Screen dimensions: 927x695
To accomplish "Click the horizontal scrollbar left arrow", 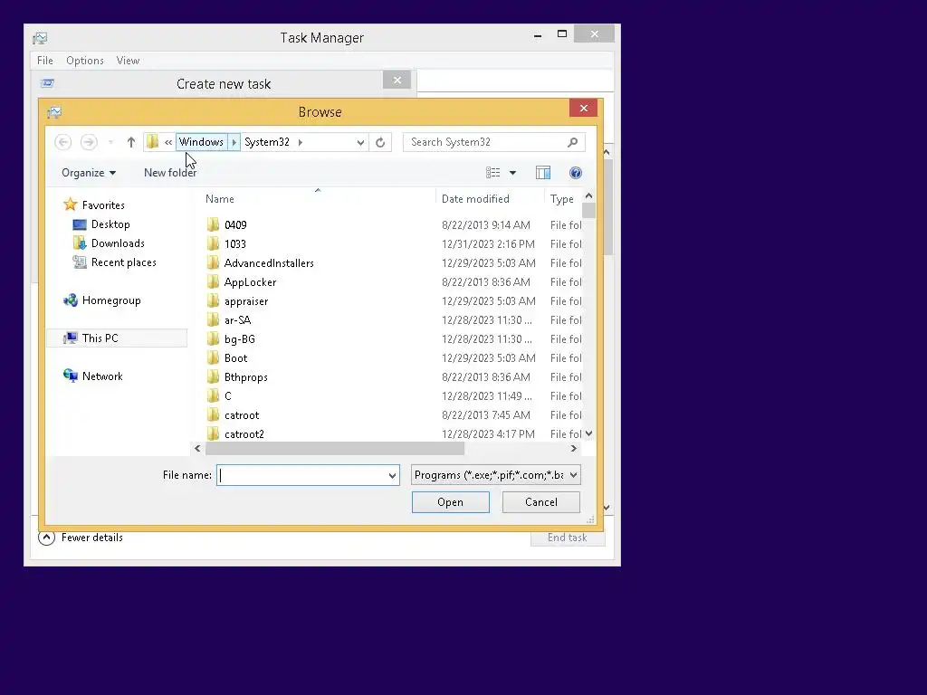I will (197, 449).
